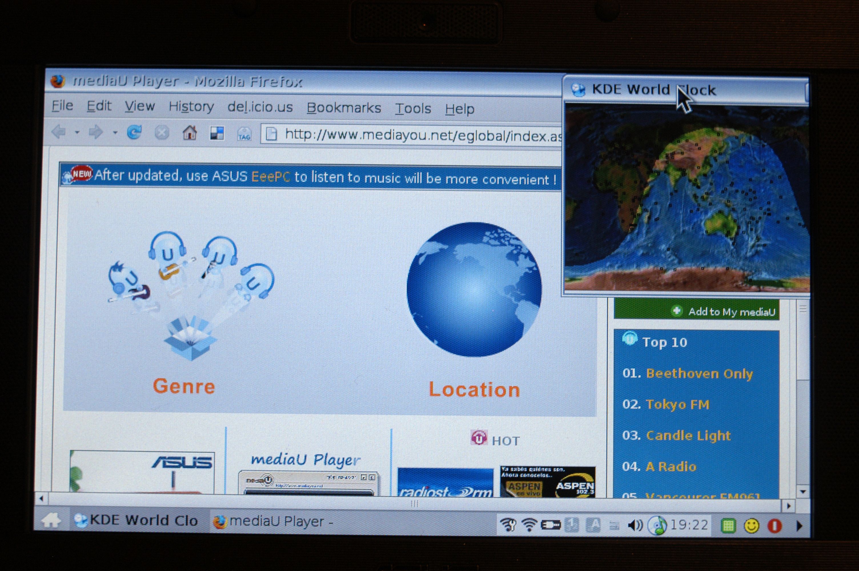Click the Stop loading button
The width and height of the screenshot is (859, 571).
click(x=162, y=133)
